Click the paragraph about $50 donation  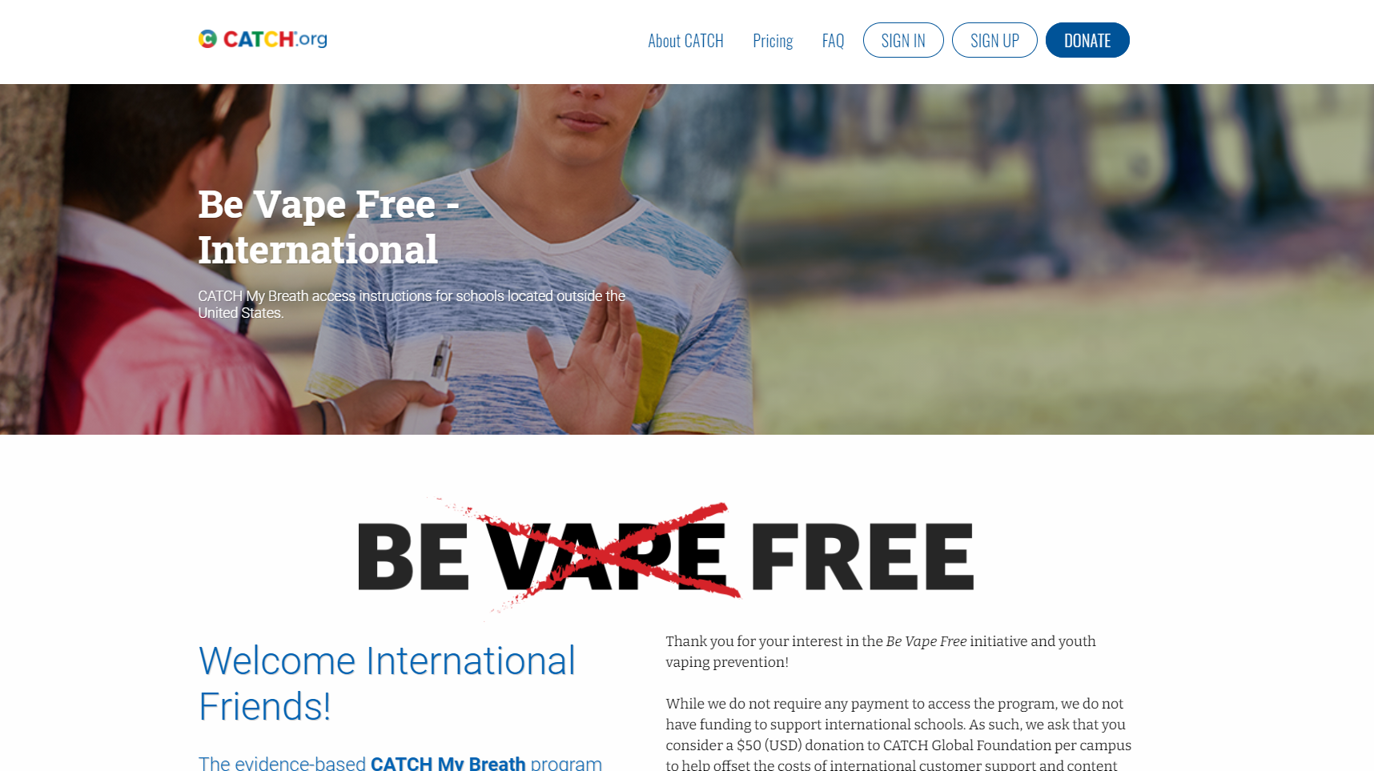tap(898, 734)
